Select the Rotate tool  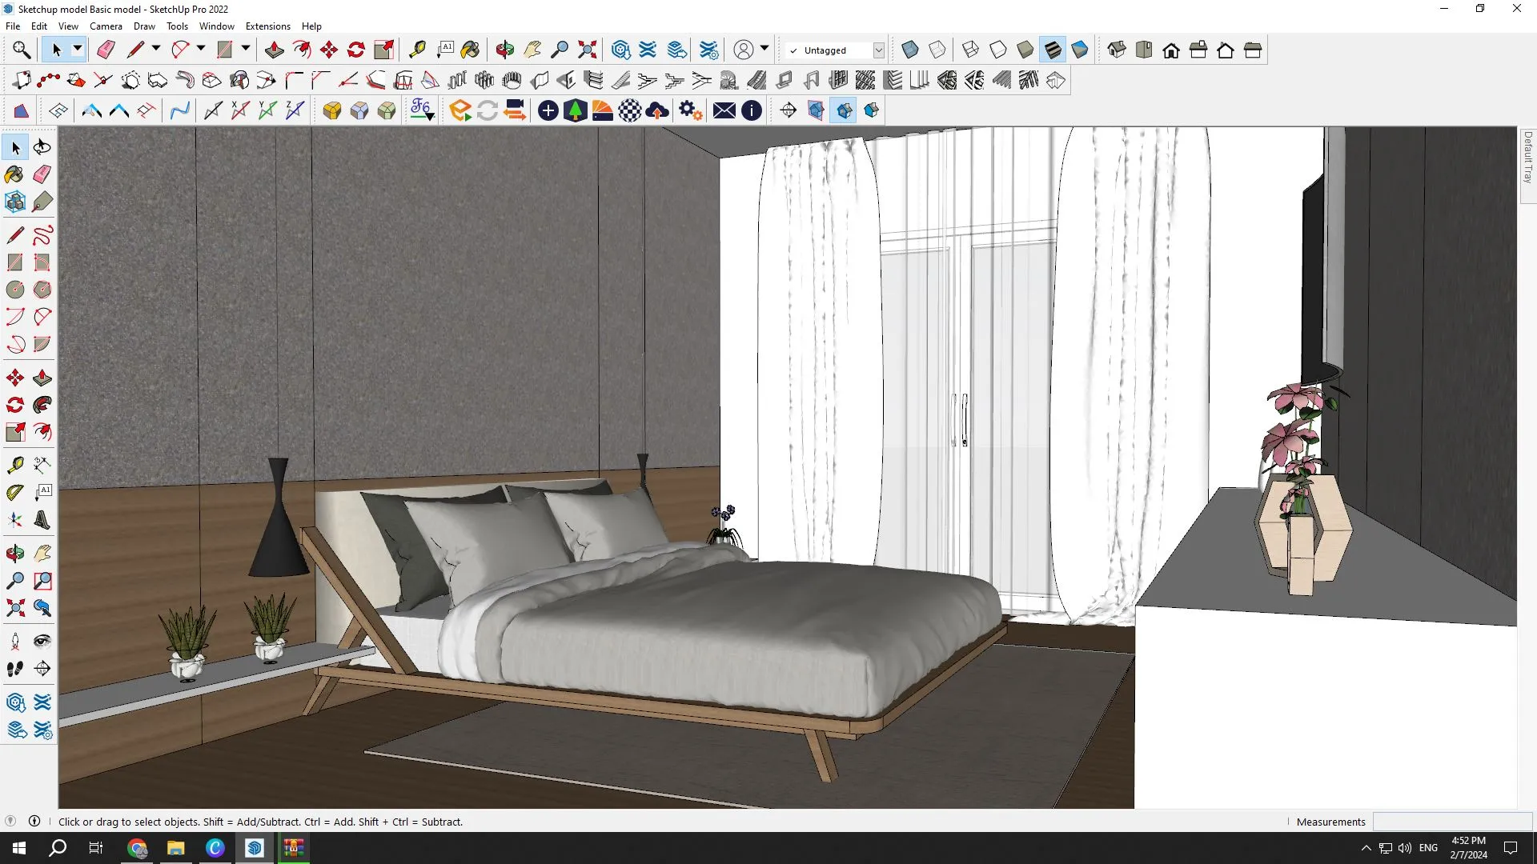tap(355, 49)
